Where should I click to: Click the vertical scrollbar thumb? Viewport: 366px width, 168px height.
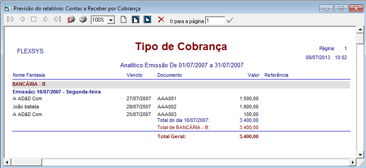360,38
